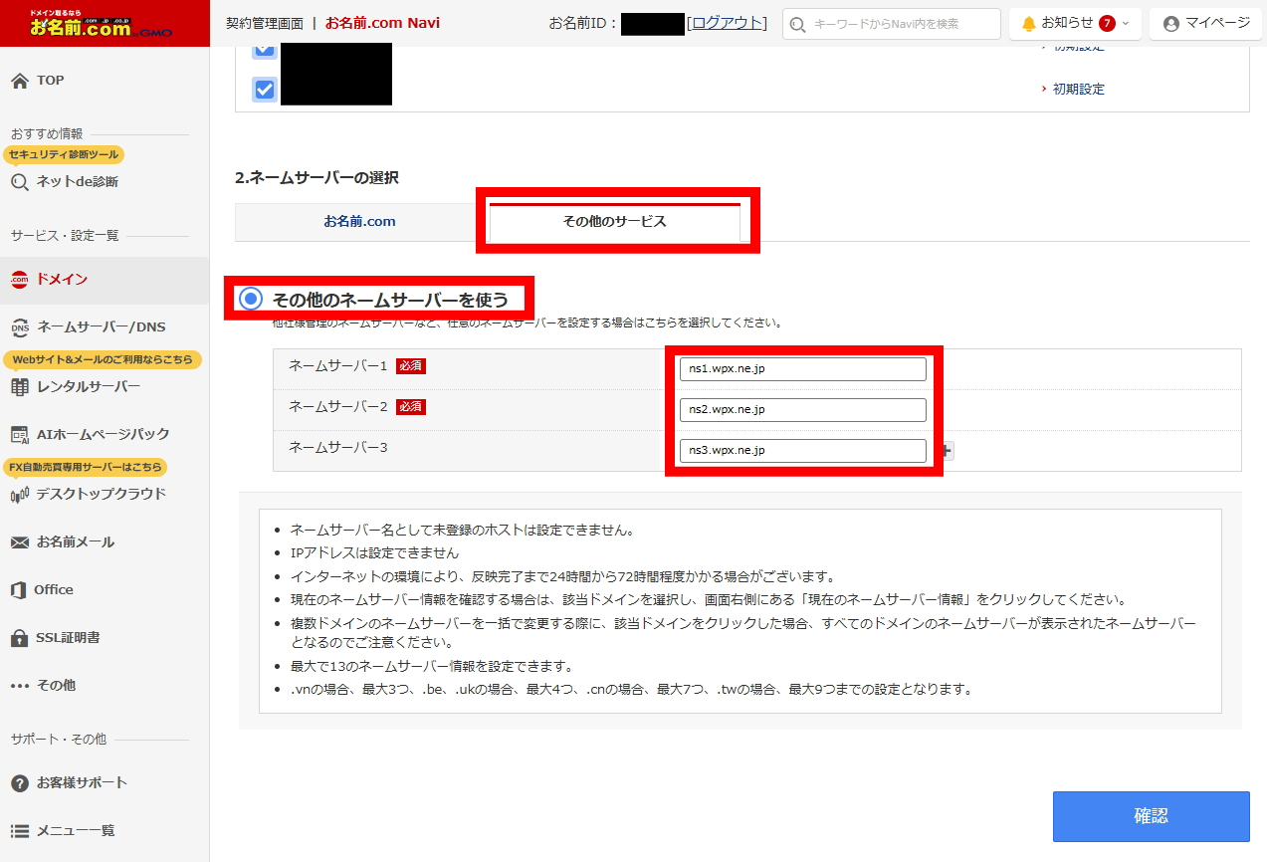Click the ネームサーバー1 必須 badge

(410, 366)
